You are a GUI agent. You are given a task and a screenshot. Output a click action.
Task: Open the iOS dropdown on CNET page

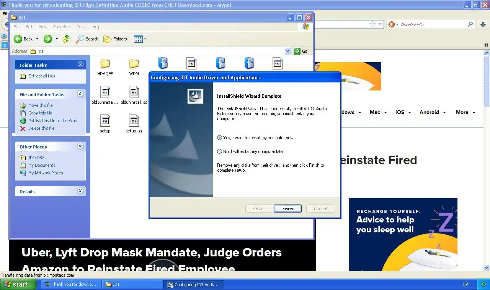pos(403,112)
